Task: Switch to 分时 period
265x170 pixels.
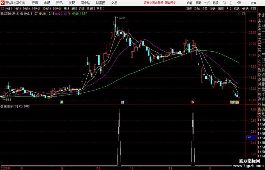Action: point(9,9)
